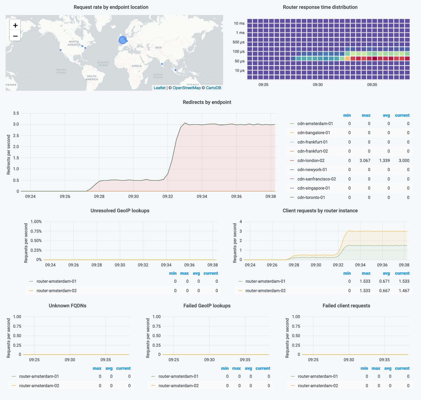Toggle router-amsterdam-02 in Failed GeoIP legend

pos(178,386)
